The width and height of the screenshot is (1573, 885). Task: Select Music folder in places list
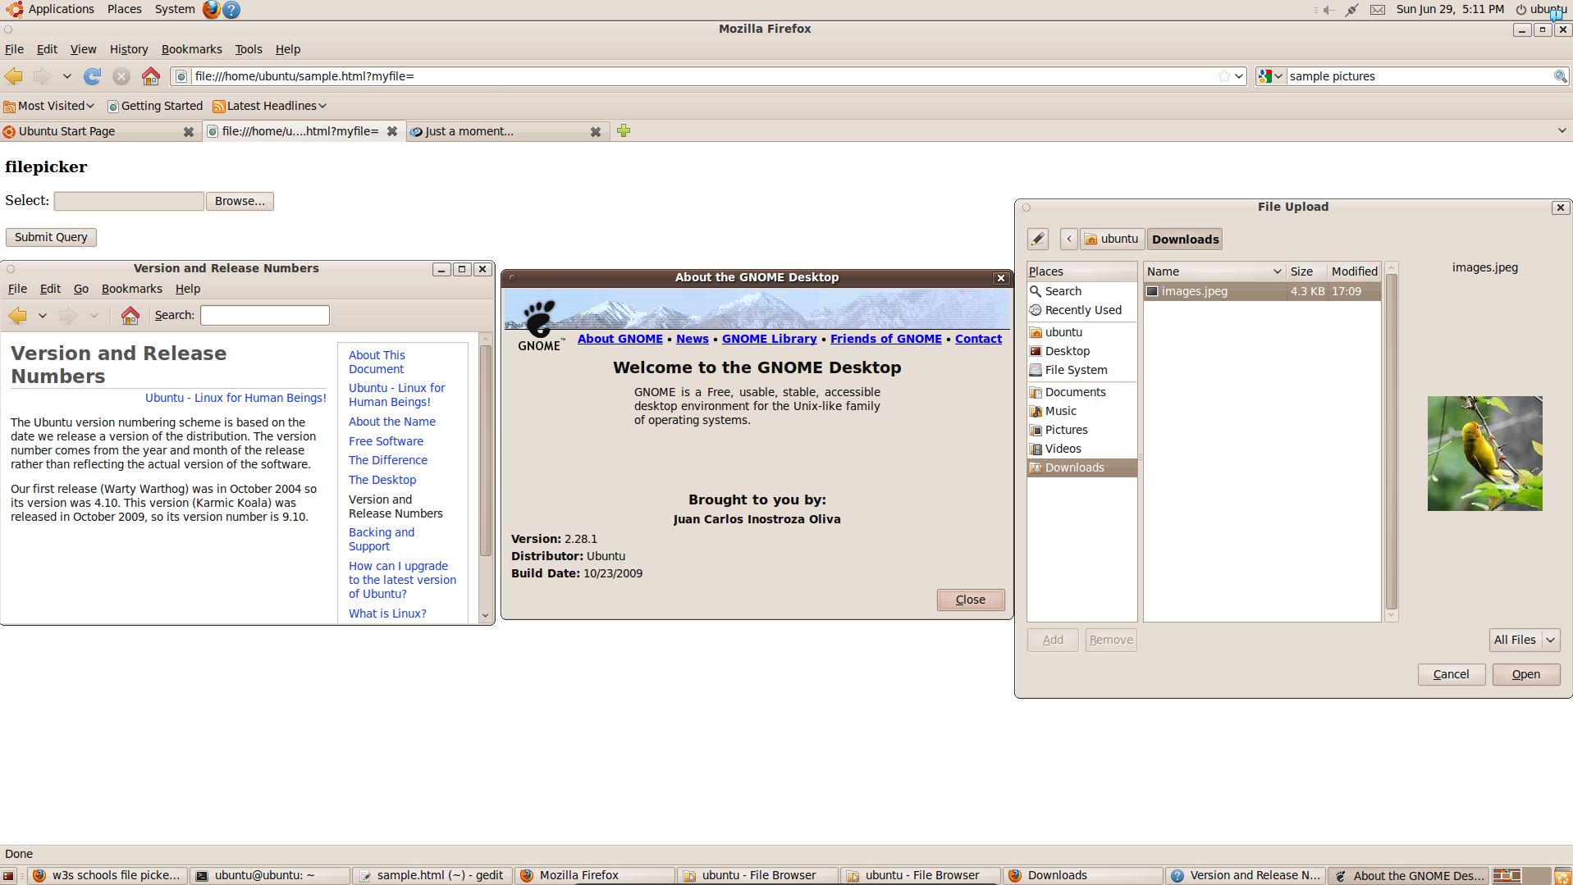click(x=1081, y=411)
